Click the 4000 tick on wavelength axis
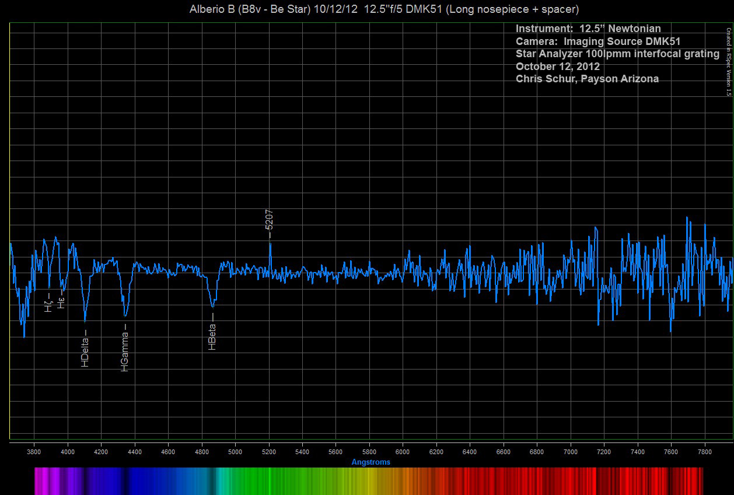 point(68,452)
